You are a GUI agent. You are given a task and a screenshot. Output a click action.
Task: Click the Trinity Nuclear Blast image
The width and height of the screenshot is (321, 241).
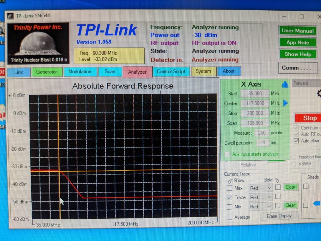pyautogui.click(x=38, y=43)
